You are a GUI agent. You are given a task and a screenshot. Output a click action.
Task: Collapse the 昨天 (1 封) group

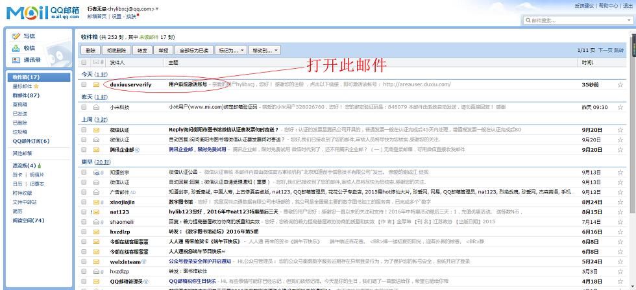(95, 97)
